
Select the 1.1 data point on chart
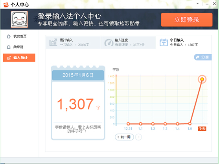click(x=140, y=124)
